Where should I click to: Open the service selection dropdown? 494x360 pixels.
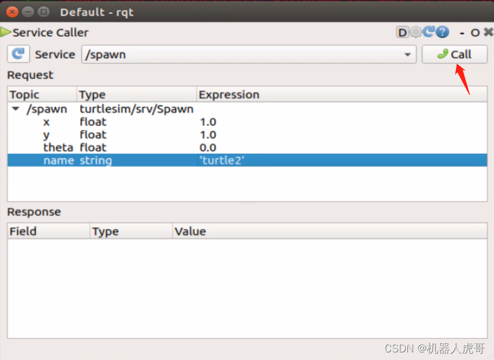pos(408,54)
